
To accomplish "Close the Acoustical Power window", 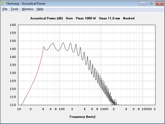I will [x=160, y=4].
